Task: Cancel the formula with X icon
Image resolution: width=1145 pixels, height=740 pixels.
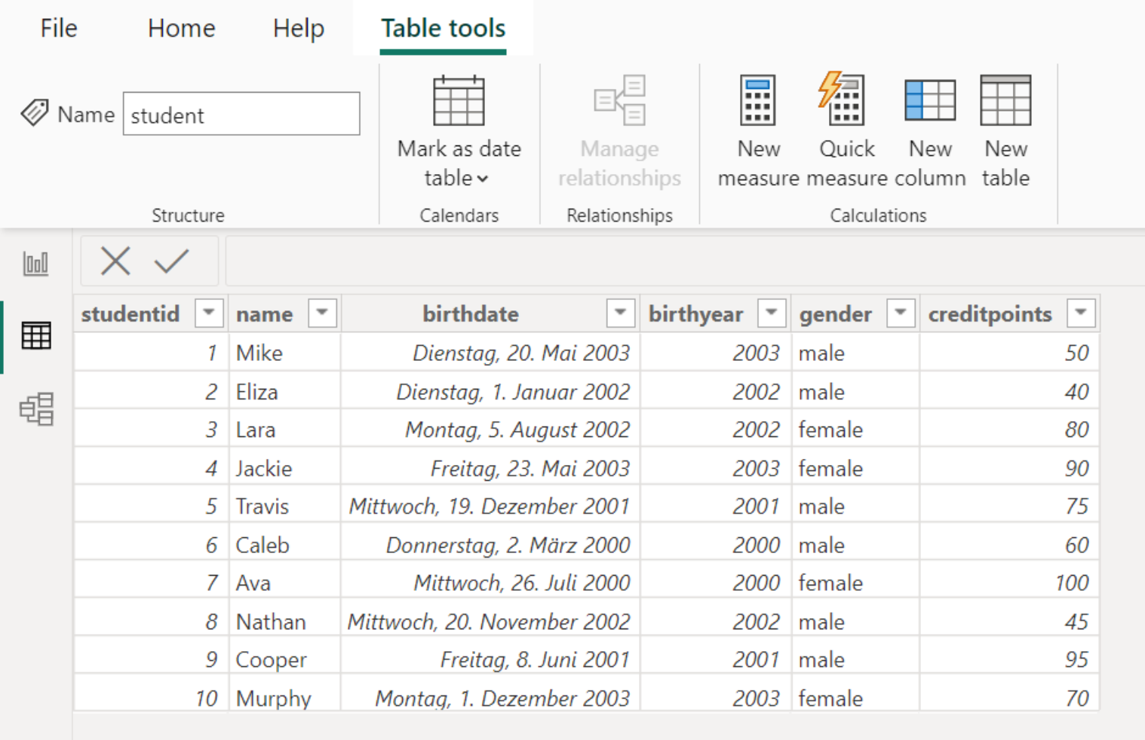Action: click(115, 261)
